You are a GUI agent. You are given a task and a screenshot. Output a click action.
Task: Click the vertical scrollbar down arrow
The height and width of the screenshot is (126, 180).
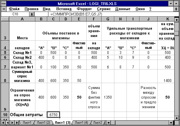(177, 118)
